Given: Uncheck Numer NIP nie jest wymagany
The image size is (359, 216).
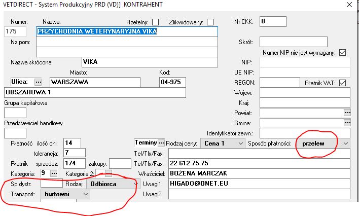Looking at the screenshot, I should [x=342, y=52].
